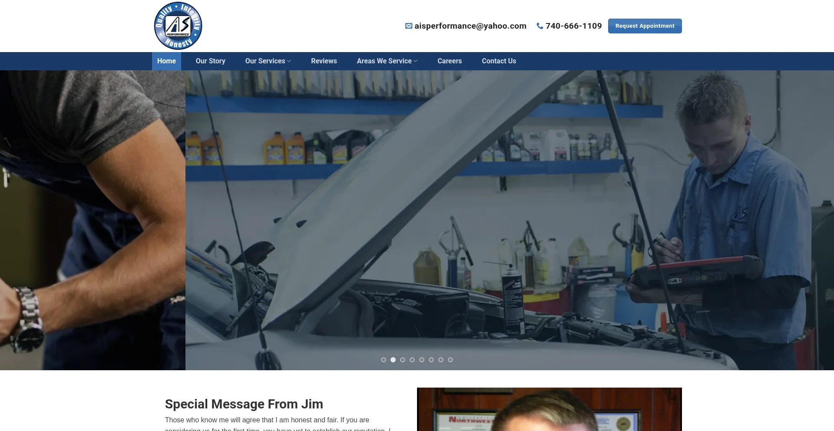Screen dimensions: 834x431
Task: Go to the Home menu item
Action: point(166,61)
